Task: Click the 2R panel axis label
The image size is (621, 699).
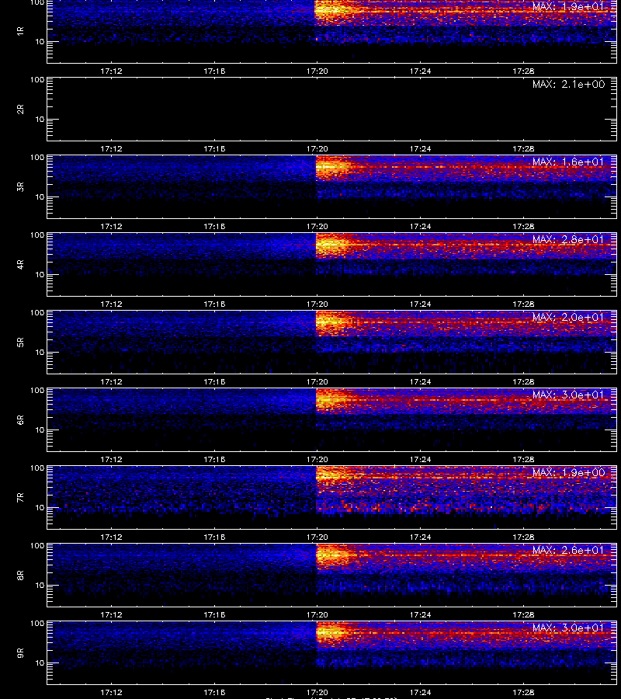Action: (20, 110)
